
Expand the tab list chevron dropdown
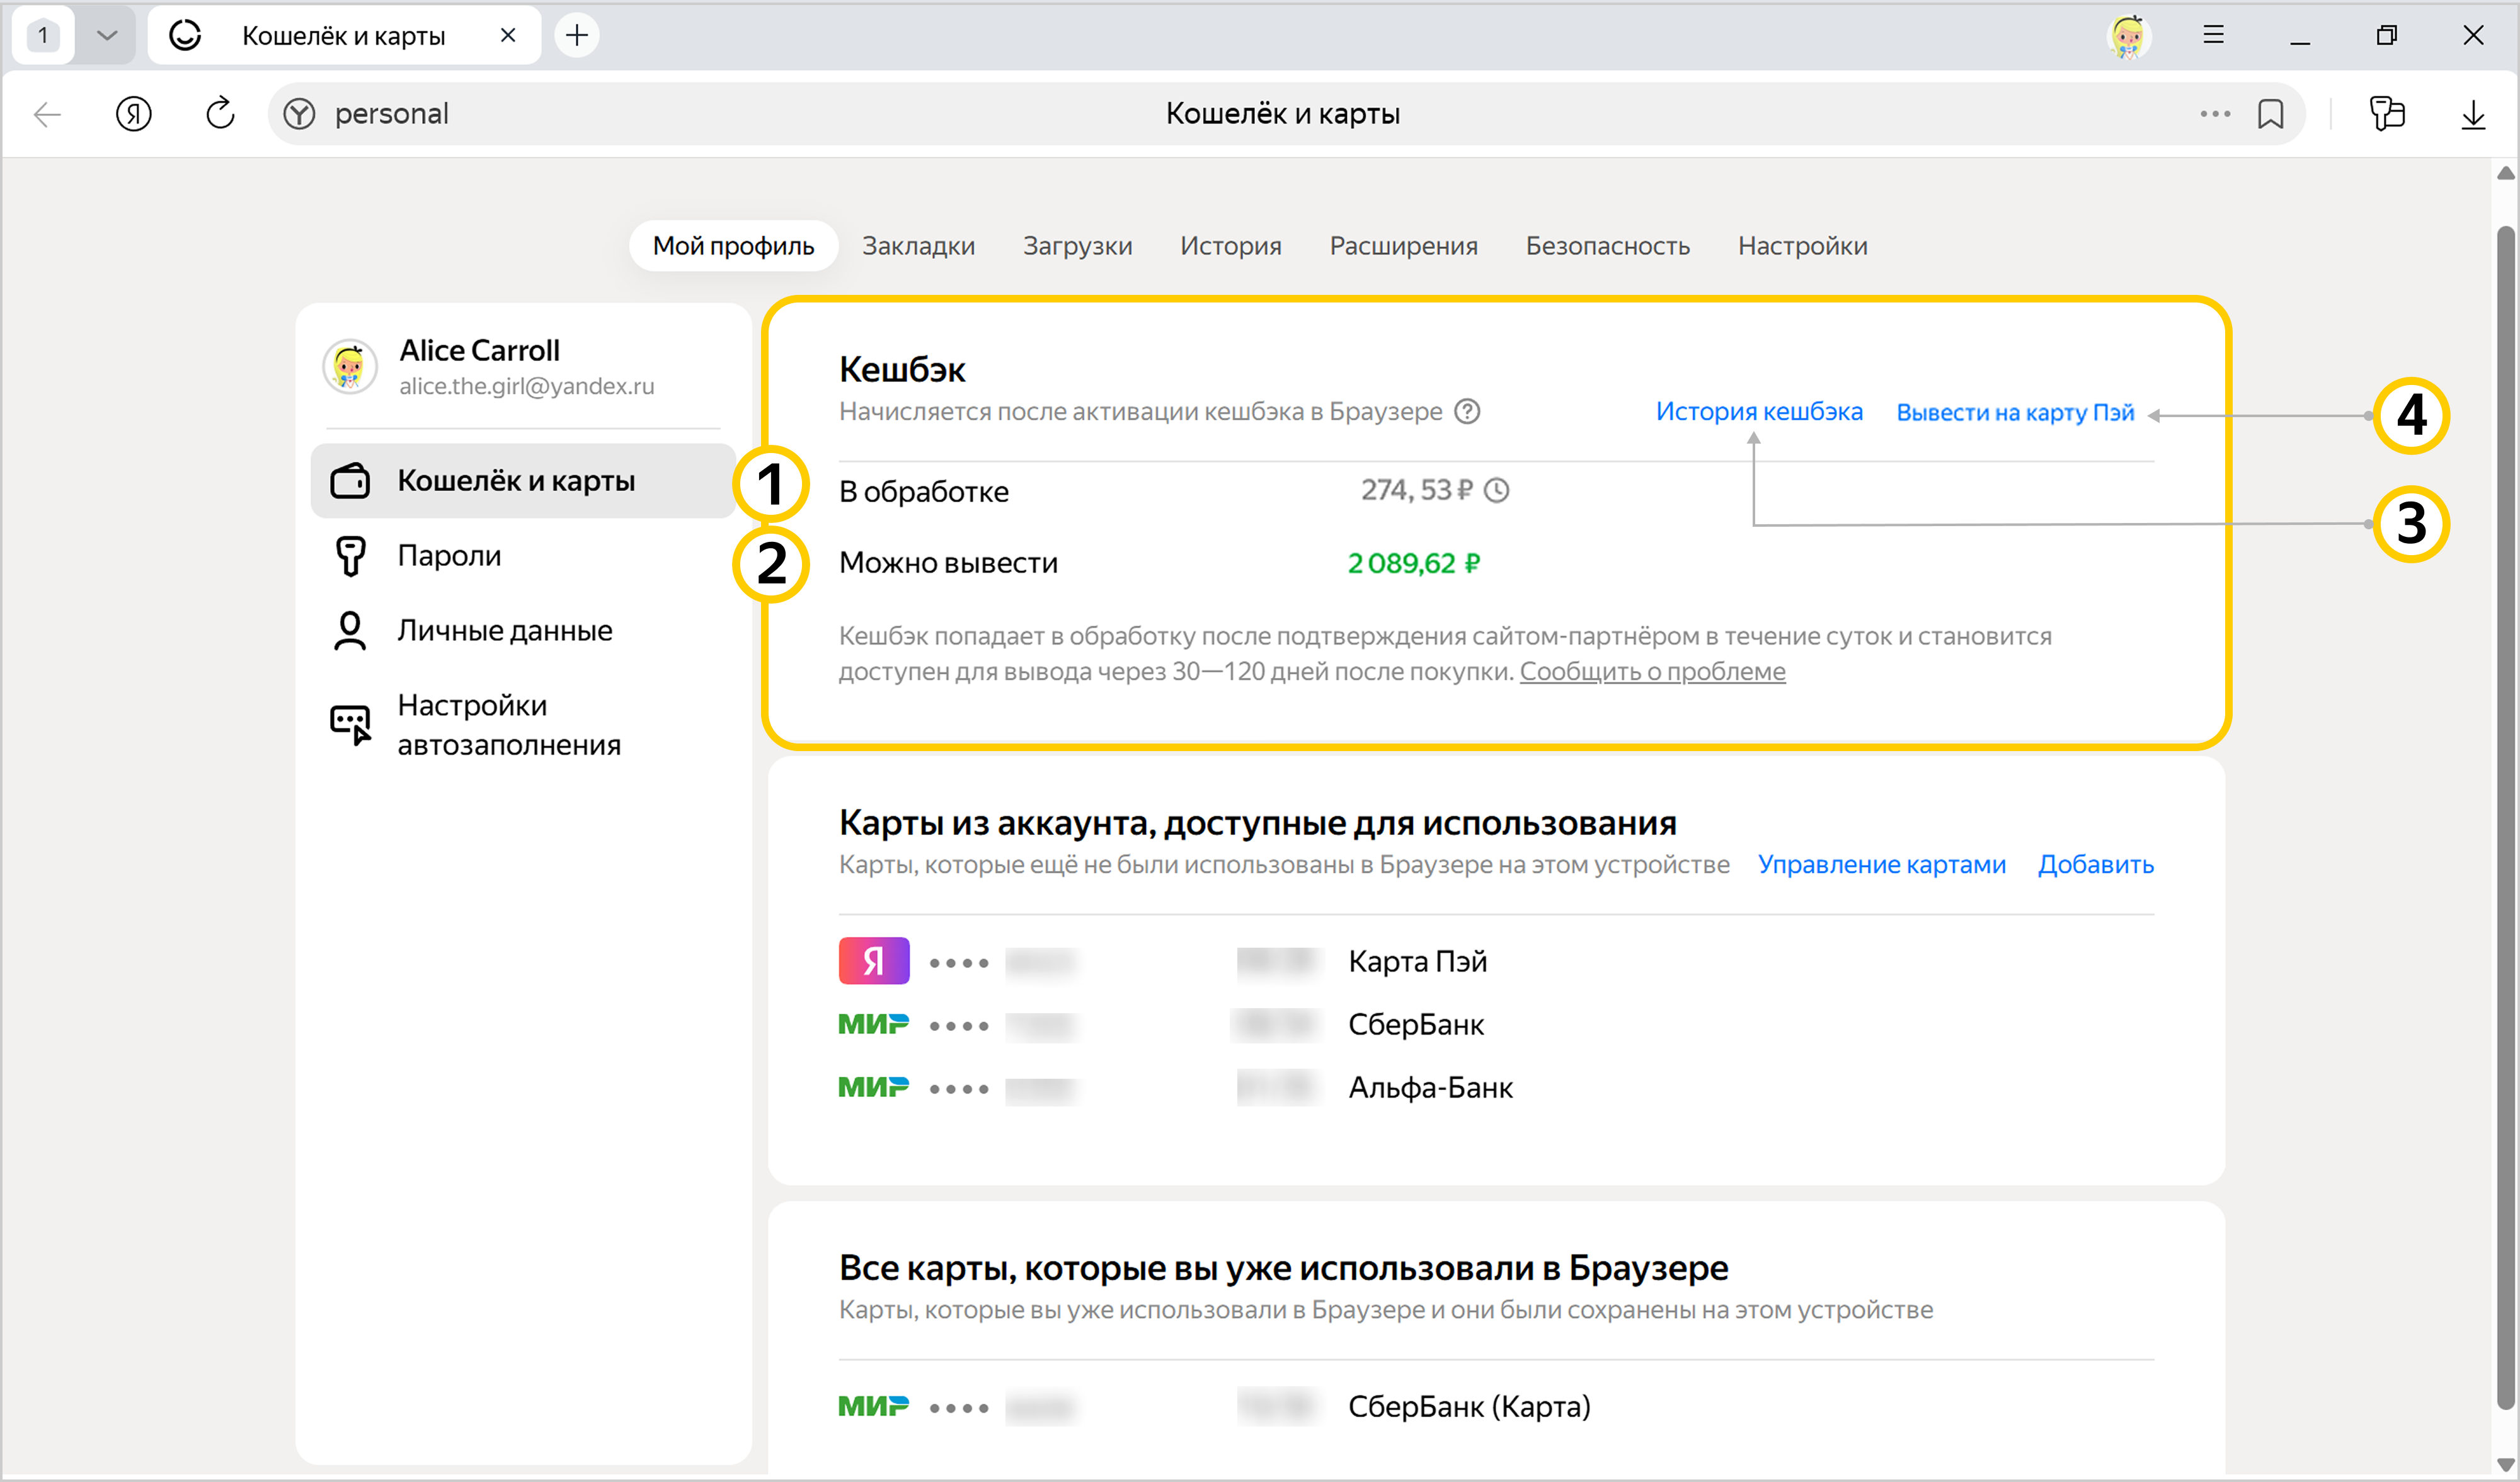coord(107,36)
